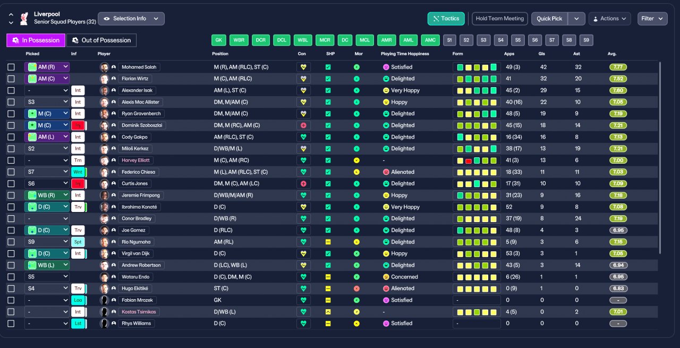Click the Lst info badge for Rhys Williams
This screenshot has width=680, height=348.
click(x=78, y=324)
